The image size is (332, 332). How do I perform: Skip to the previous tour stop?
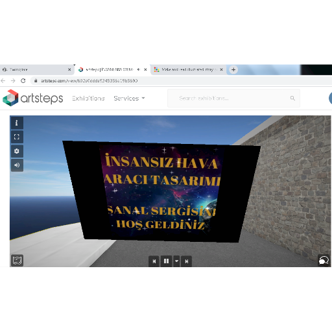tap(154, 261)
